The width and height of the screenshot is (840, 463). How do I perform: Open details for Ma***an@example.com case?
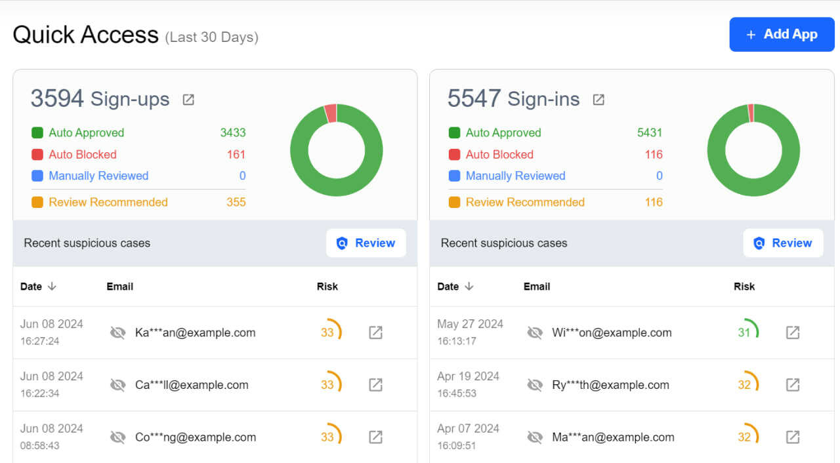click(793, 437)
